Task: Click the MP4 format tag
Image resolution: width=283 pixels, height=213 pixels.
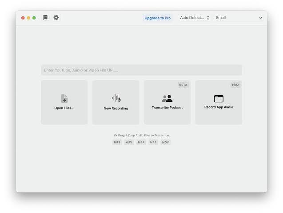Action: [x=153, y=142]
